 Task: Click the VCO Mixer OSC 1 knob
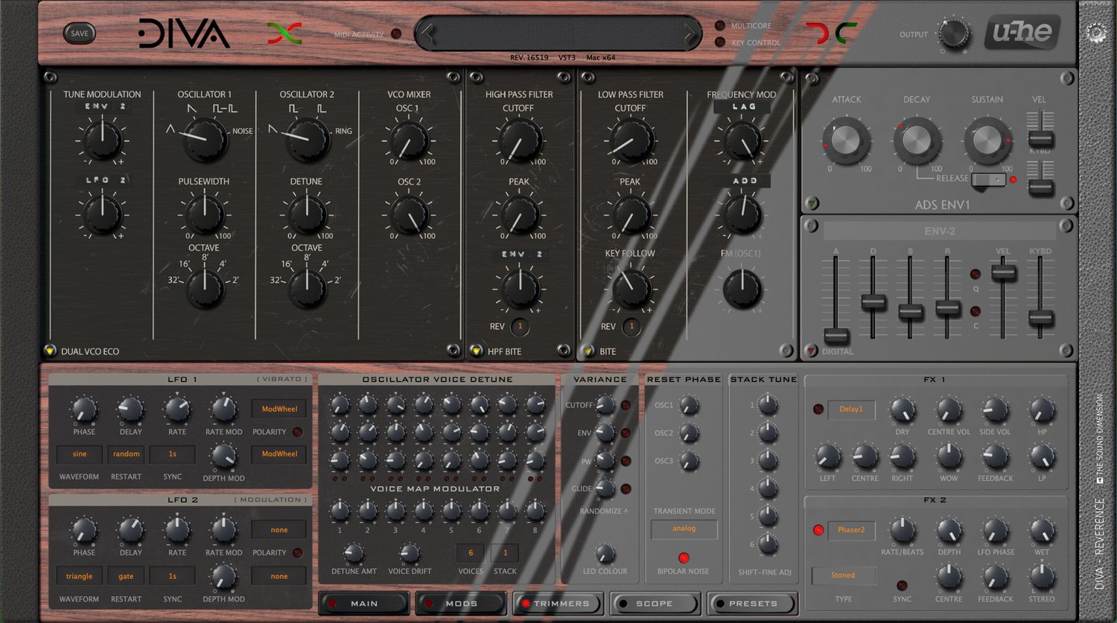[409, 140]
